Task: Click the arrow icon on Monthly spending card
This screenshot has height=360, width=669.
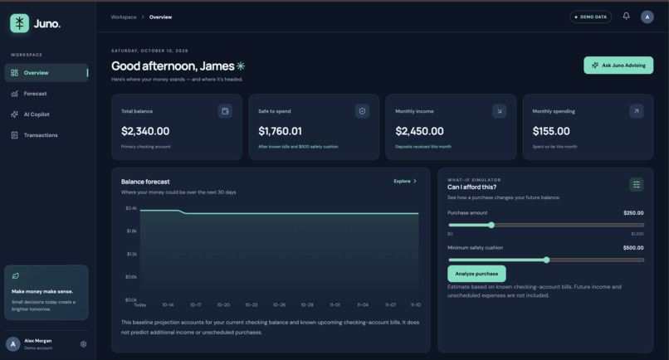Action: click(636, 111)
